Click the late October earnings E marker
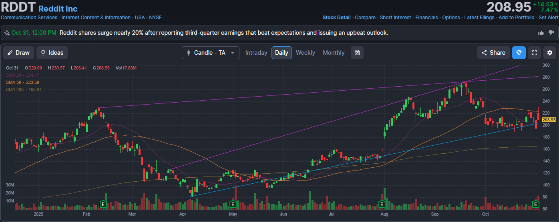The image size is (559, 222). pyautogui.click(x=536, y=204)
